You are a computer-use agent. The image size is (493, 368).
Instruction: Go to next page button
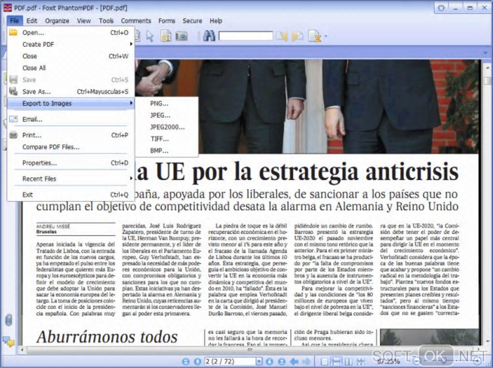[x=269, y=361]
